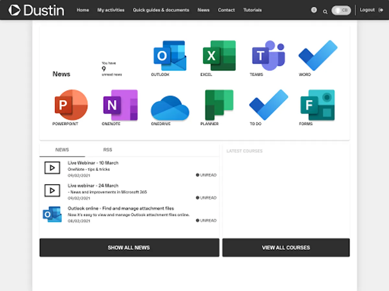Go to Home in navigation
The width and height of the screenshot is (389, 291).
(x=83, y=10)
